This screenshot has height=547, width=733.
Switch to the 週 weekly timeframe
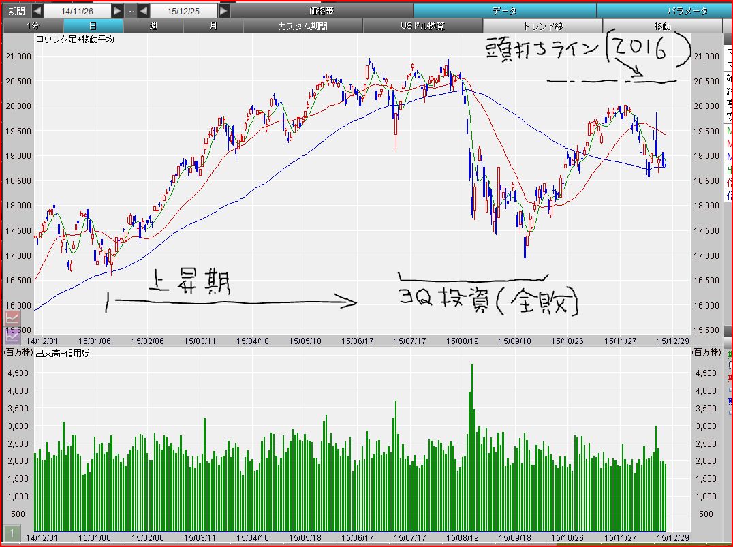(153, 26)
